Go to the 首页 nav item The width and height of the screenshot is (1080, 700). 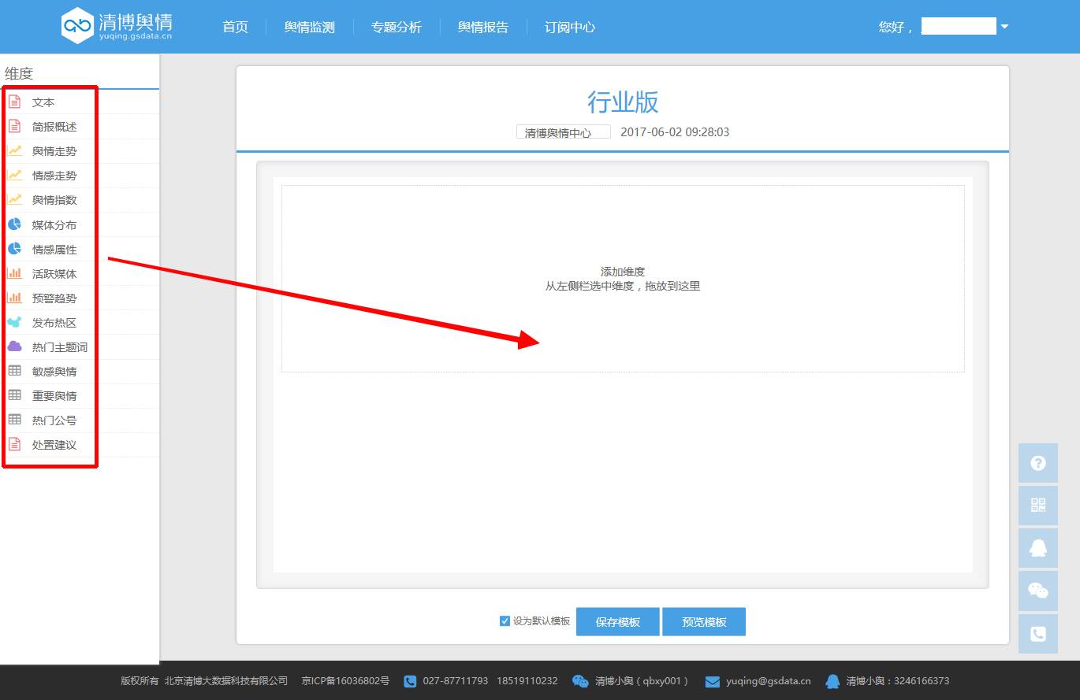pyautogui.click(x=235, y=27)
